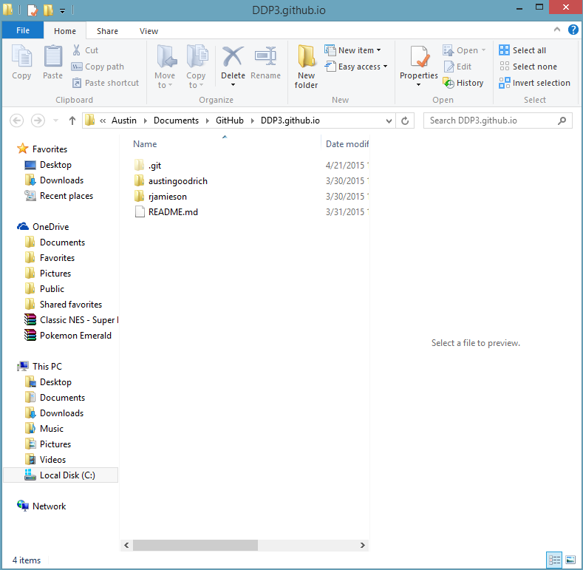Open the File menu
Screen dimensions: 583x570
23,31
